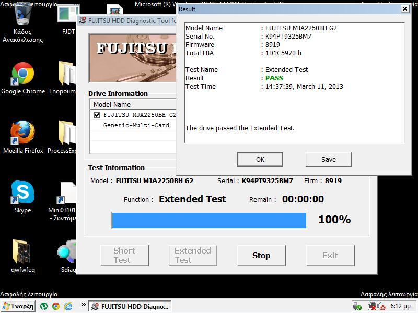418x313 pixels.
Task: Click the Remain time 00:00:00
Action: pyautogui.click(x=303, y=199)
